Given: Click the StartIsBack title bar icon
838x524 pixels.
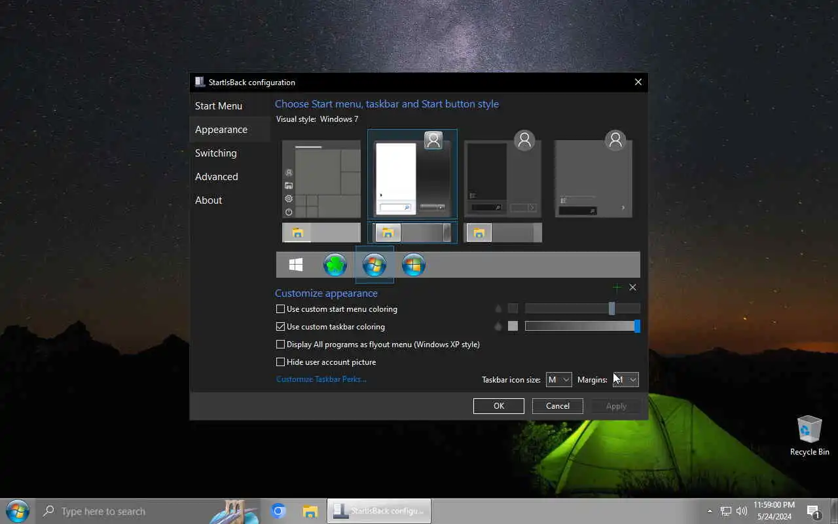Looking at the screenshot, I should (x=200, y=82).
